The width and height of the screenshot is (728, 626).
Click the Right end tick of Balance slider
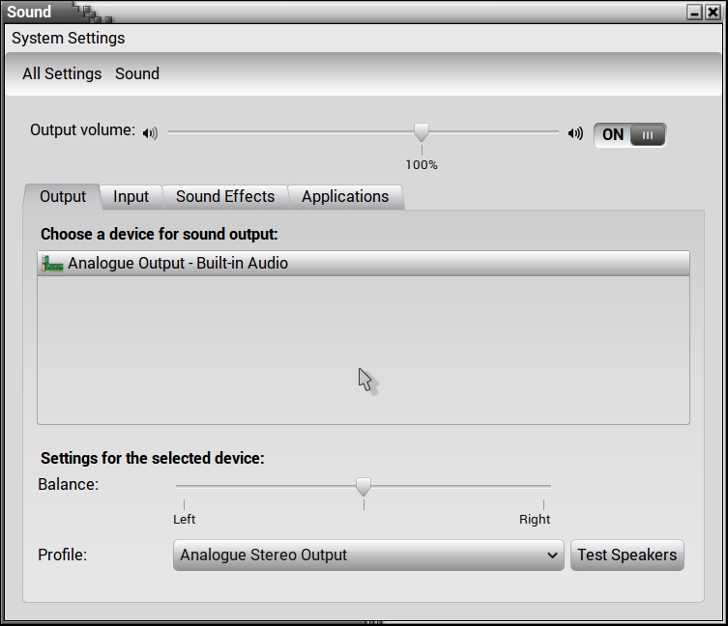[x=543, y=504]
